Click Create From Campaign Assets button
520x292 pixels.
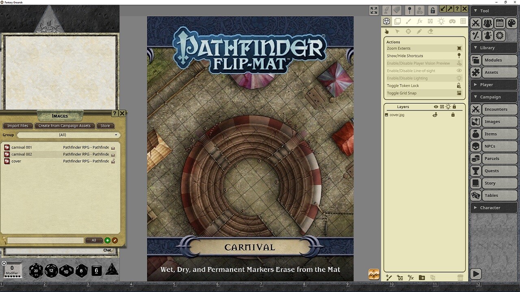64,126
